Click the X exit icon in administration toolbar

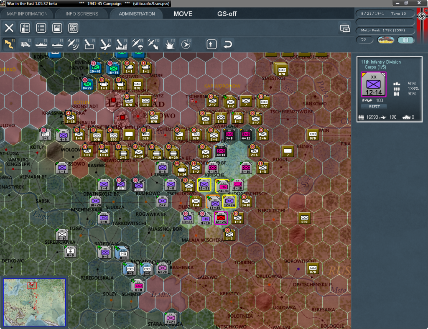tap(9, 28)
